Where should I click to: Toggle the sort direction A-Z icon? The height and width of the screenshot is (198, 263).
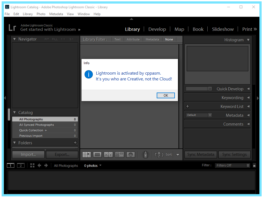point(159,154)
